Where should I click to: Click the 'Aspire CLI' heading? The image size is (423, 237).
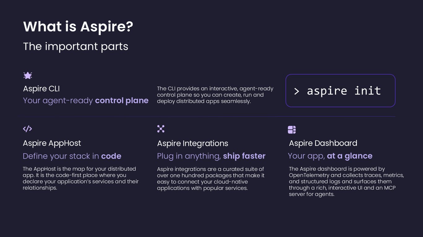point(41,89)
